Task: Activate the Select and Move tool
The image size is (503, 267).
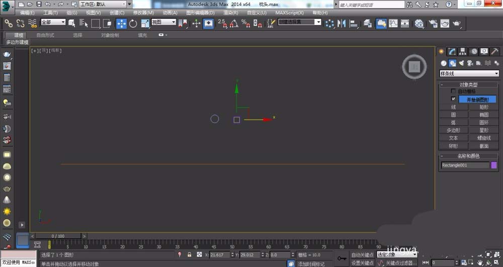Action: 121,24
